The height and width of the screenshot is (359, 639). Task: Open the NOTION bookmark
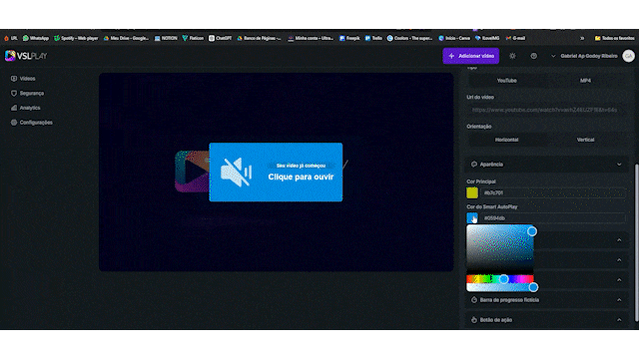(166, 38)
